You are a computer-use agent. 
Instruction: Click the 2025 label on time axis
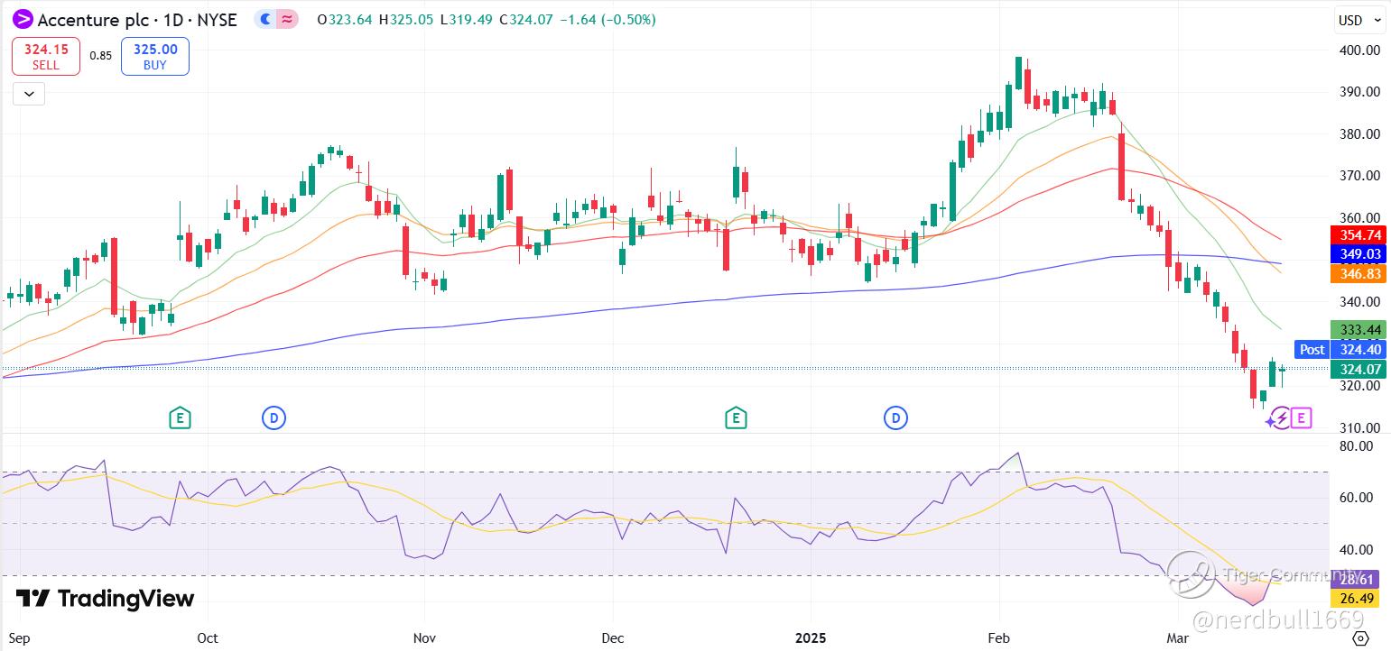[x=811, y=638]
